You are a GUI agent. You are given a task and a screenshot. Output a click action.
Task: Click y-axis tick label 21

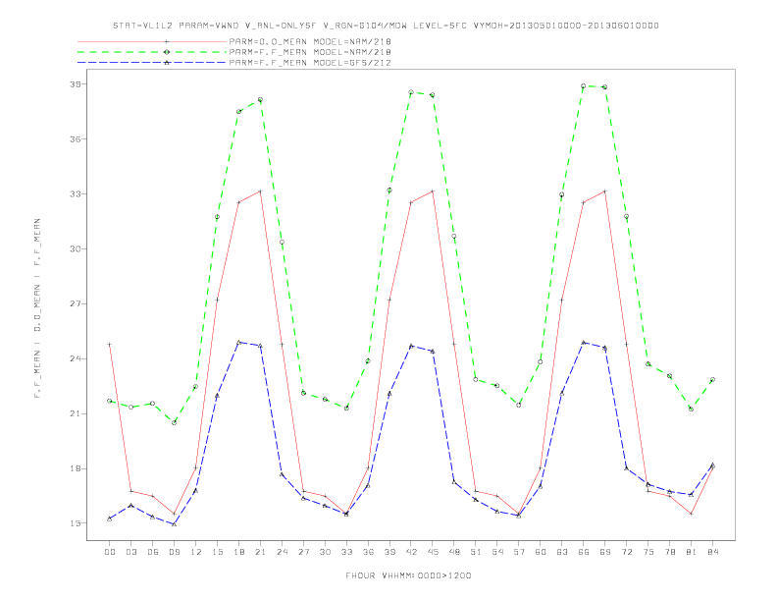[x=75, y=413]
